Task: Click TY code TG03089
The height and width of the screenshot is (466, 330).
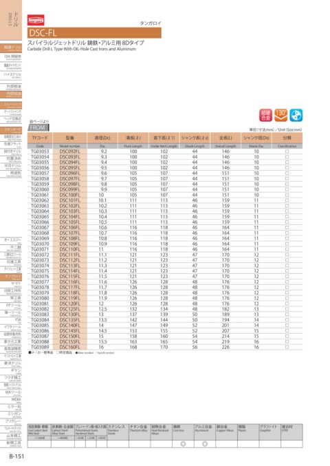Action: point(40,347)
